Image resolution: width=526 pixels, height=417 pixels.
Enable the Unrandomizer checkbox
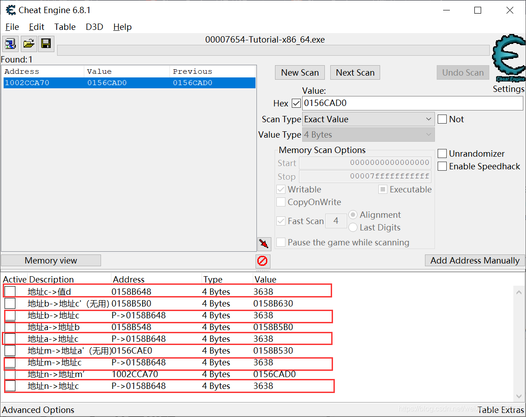(442, 153)
